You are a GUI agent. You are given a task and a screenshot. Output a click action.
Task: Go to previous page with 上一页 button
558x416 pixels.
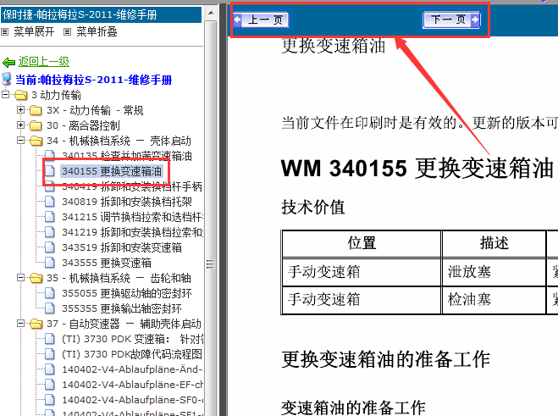pos(261,19)
